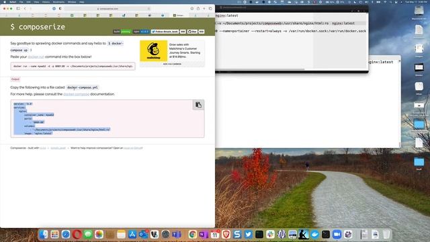Viewport: 430px width, 242px height.
Task: Click the composerize page heading
Action: [x=38, y=27]
